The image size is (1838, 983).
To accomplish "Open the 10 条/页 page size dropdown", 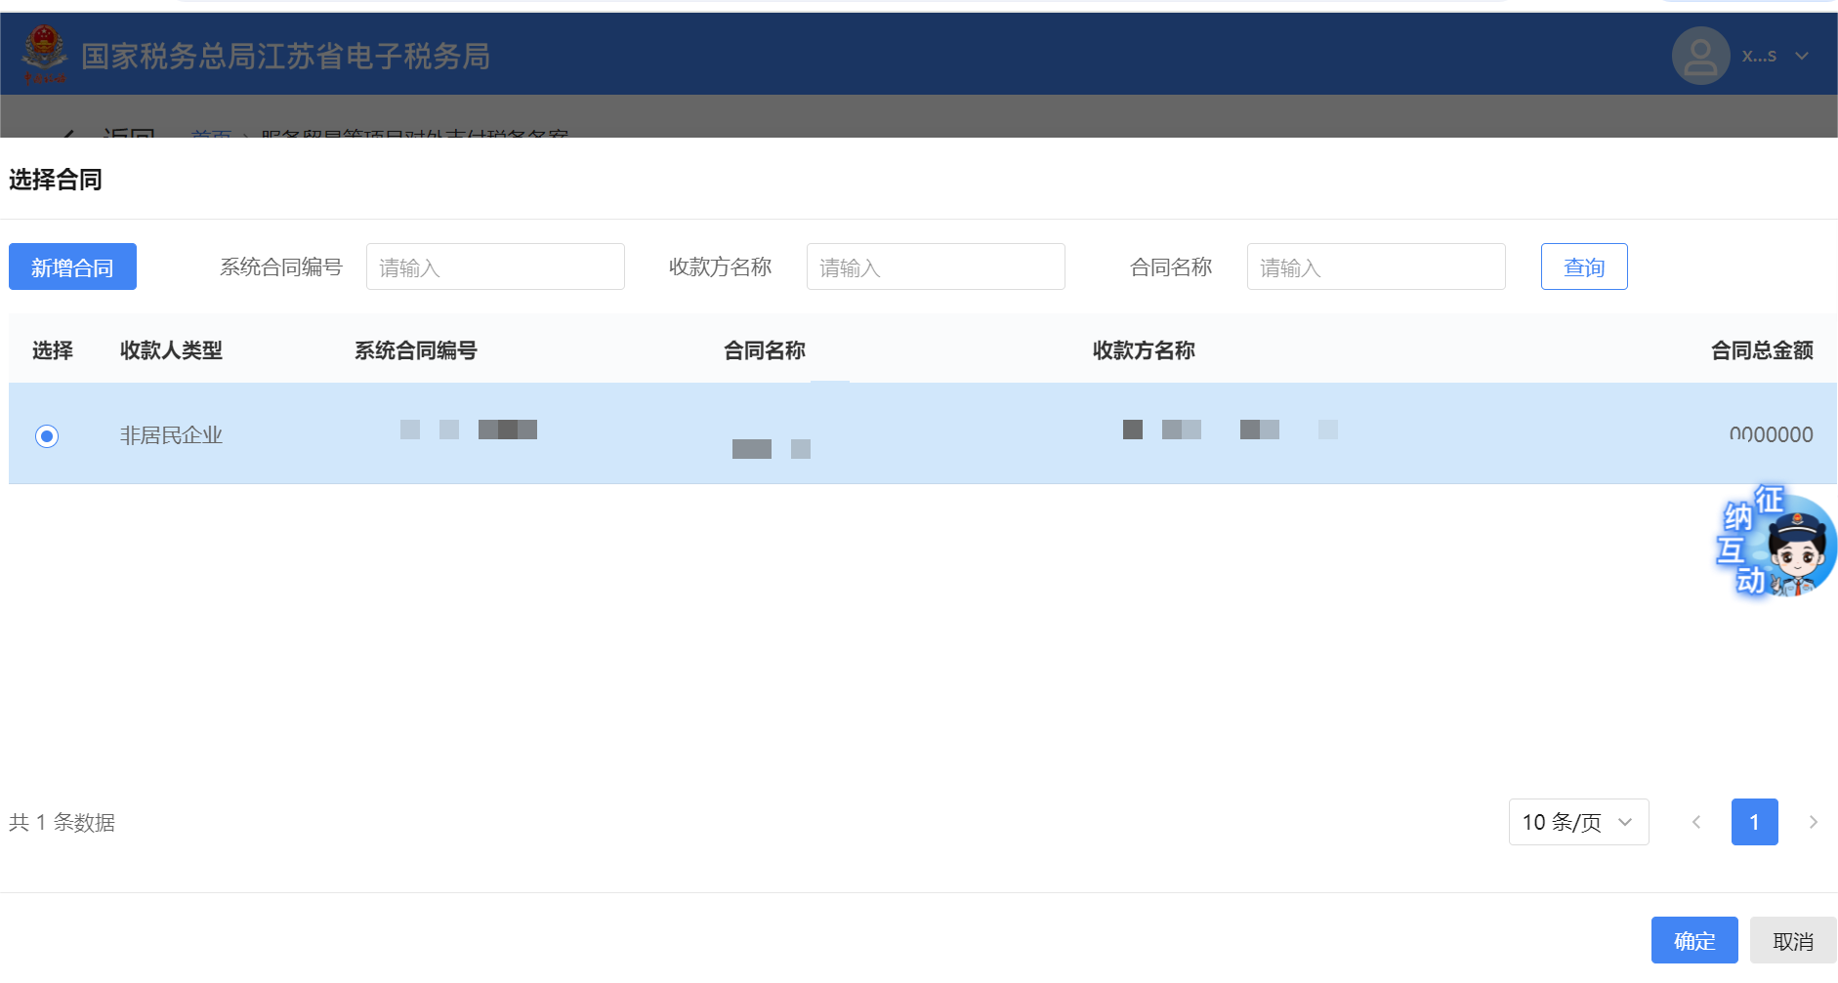I will [x=1577, y=822].
